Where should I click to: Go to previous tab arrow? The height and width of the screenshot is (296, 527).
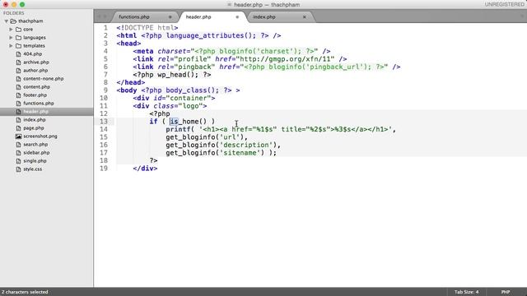coord(100,16)
